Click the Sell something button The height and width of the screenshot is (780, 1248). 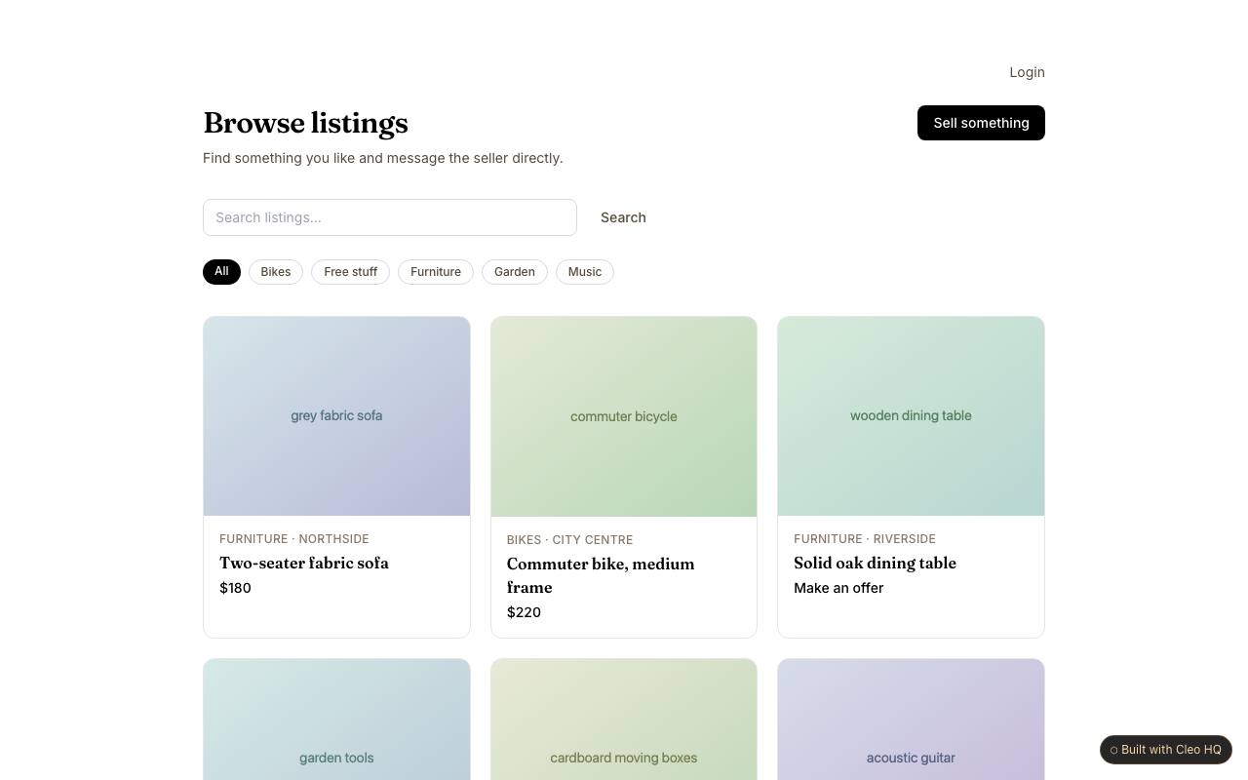coord(981,123)
